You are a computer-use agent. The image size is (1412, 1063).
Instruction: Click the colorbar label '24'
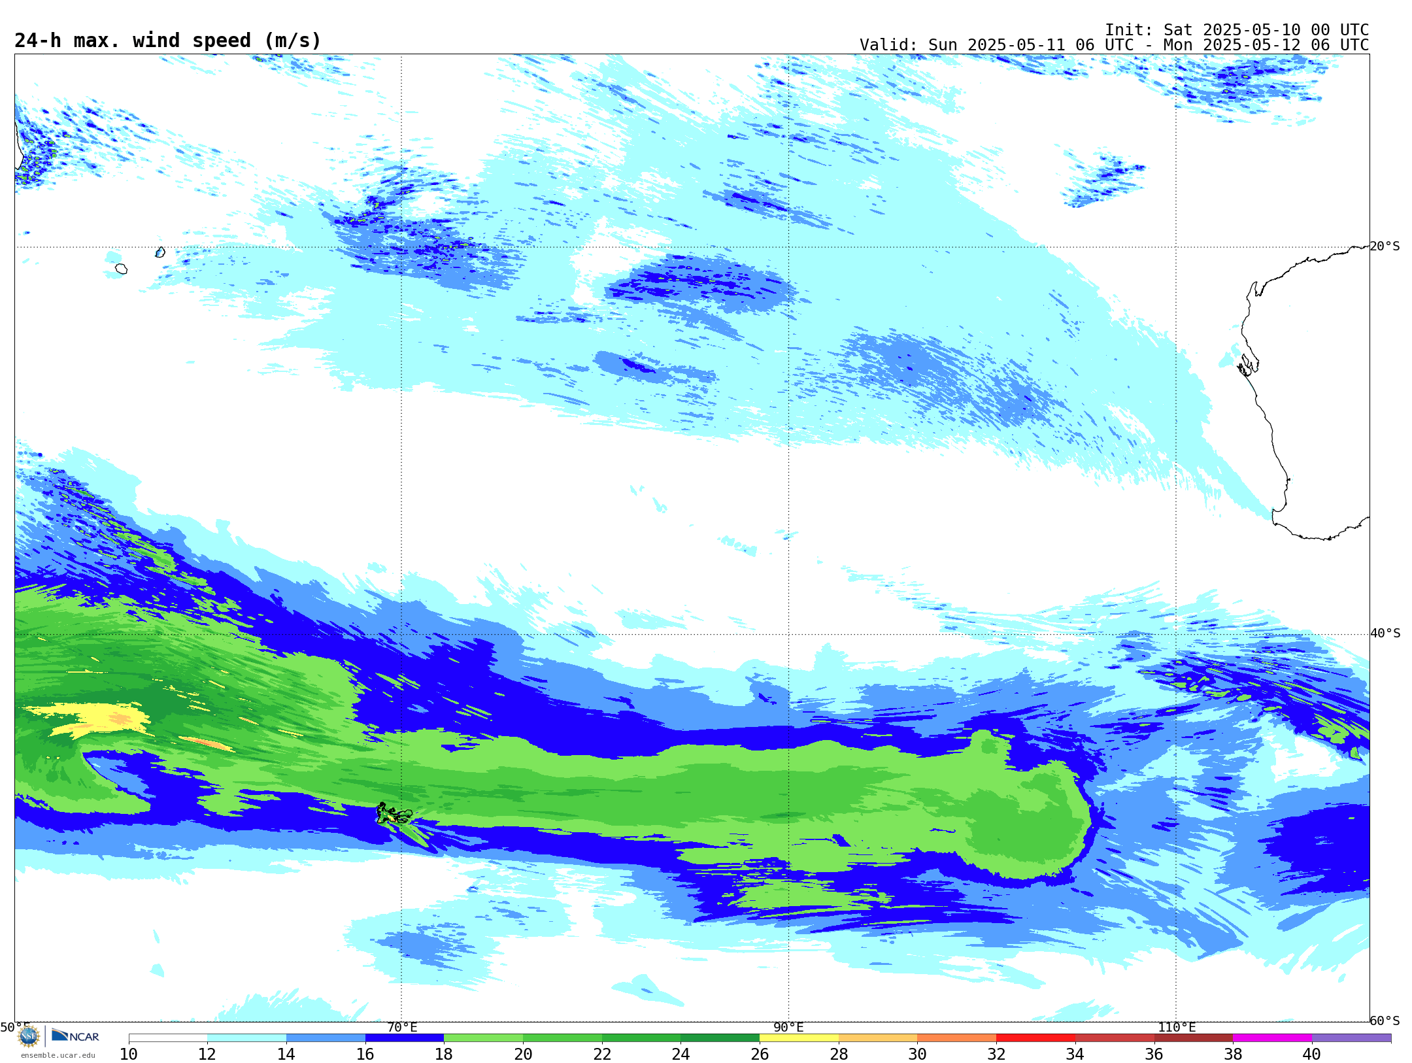[x=681, y=1055]
